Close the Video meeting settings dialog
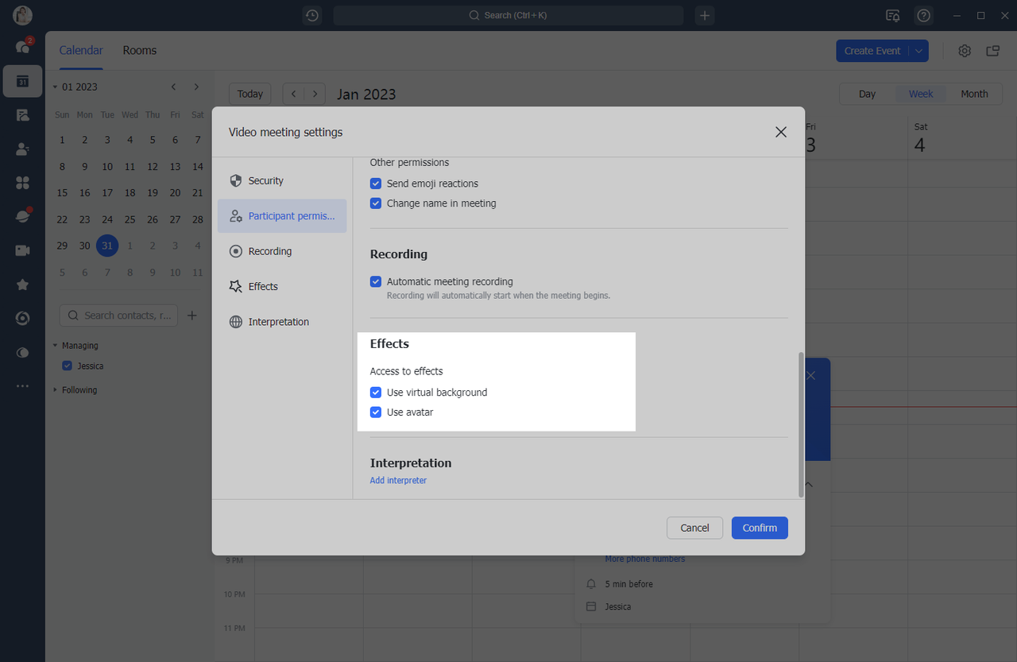This screenshot has height=662, width=1017. coord(781,132)
